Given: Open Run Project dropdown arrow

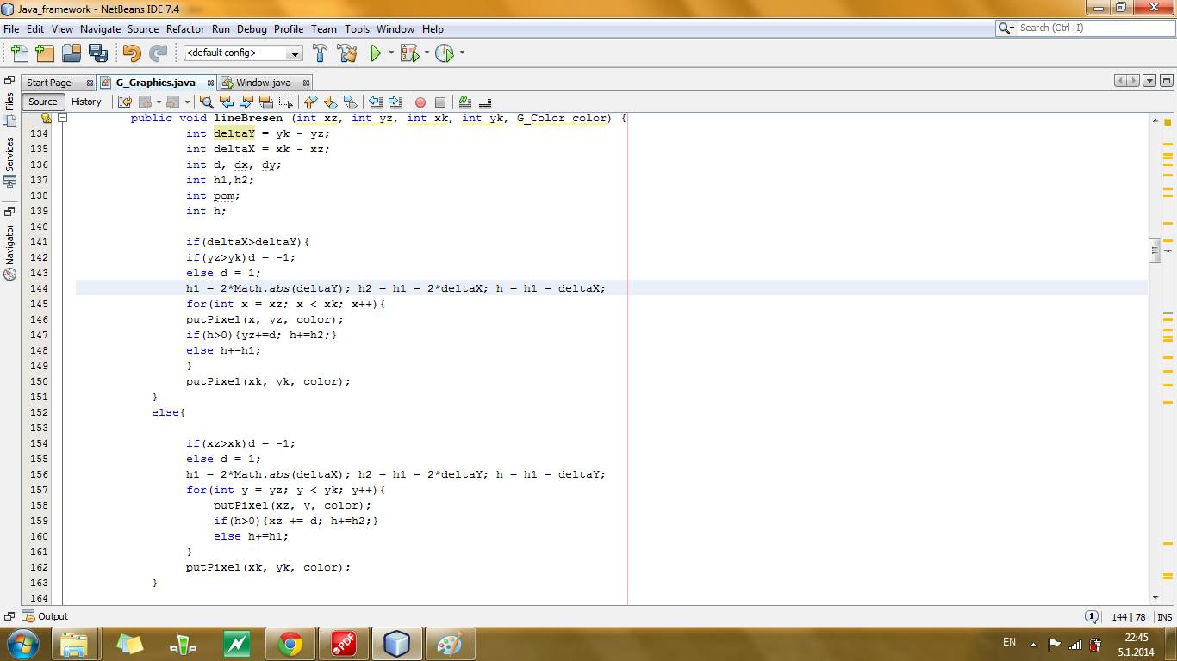Looking at the screenshot, I should pos(391,53).
